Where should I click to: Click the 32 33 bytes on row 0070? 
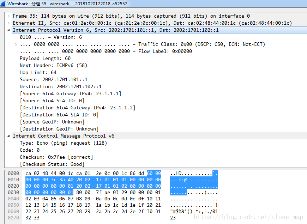32,218
